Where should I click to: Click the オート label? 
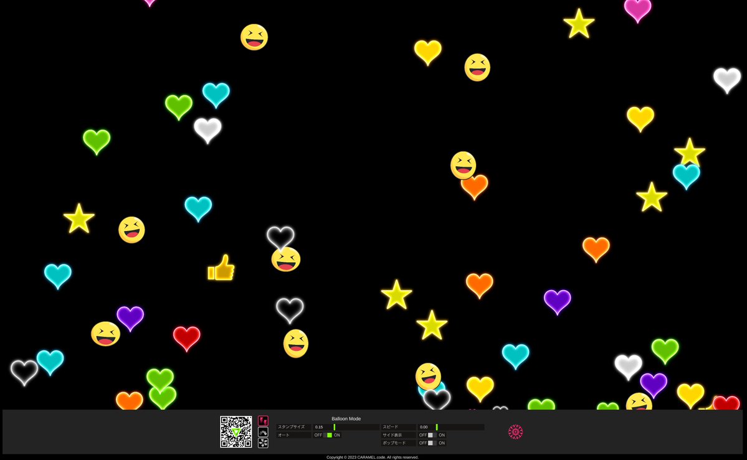pos(283,435)
